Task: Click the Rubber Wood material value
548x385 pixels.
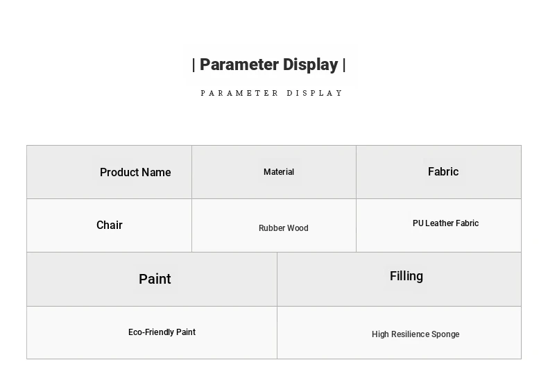Action: click(283, 228)
